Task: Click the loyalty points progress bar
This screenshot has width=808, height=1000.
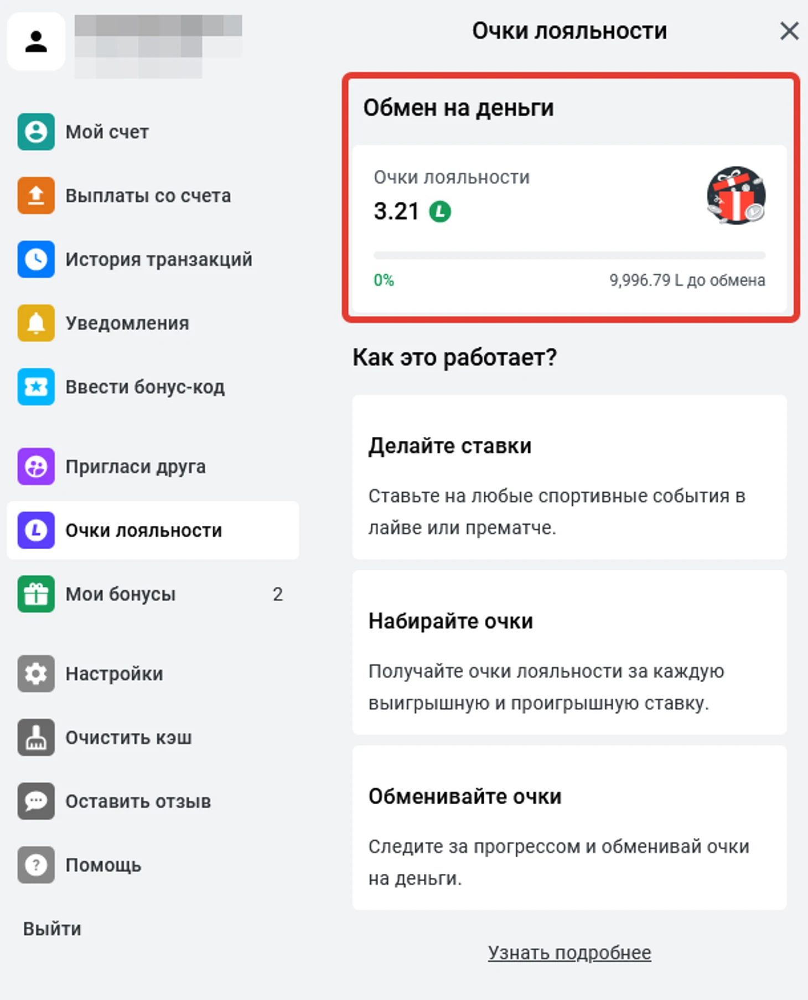Action: pos(569,256)
